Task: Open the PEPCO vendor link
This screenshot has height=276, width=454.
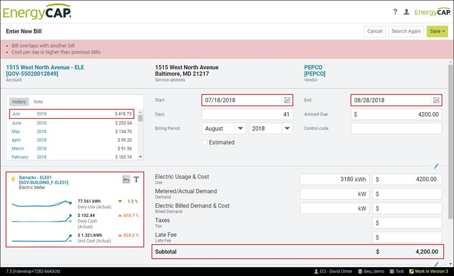Action: (x=313, y=67)
